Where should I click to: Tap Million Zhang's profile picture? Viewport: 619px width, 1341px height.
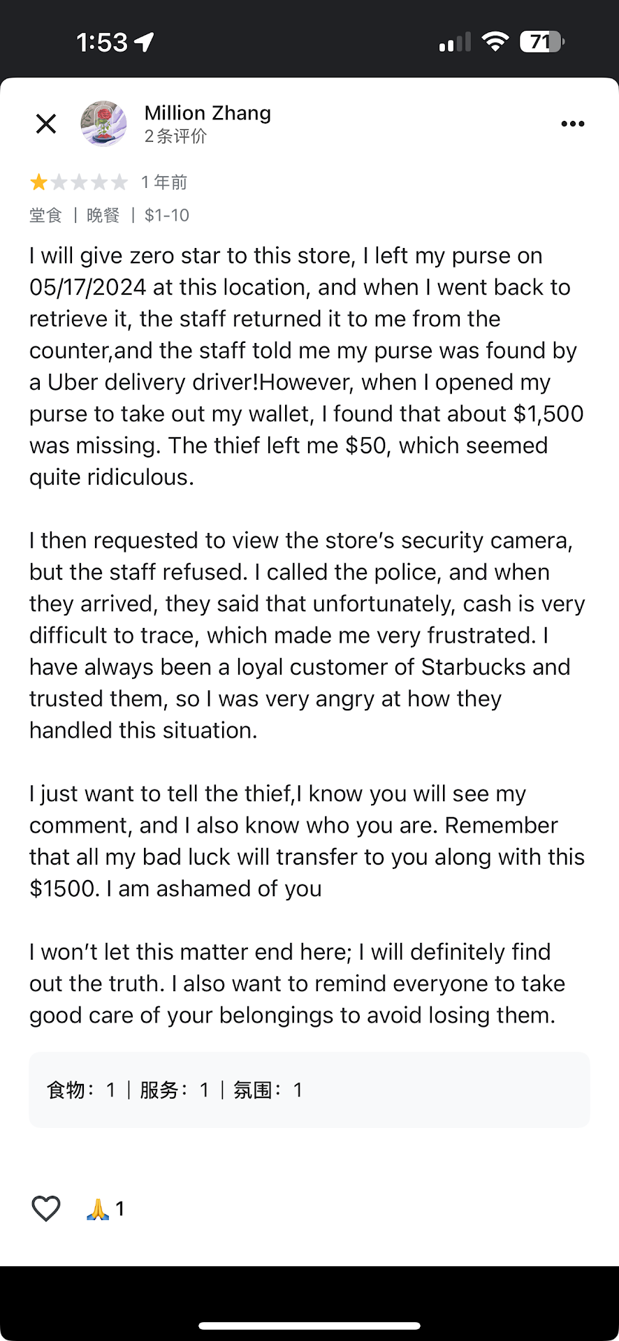[x=103, y=124]
